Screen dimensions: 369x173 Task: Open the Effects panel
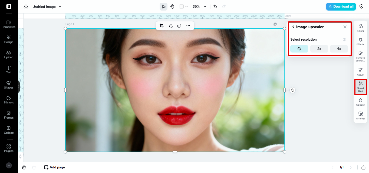[360, 41]
